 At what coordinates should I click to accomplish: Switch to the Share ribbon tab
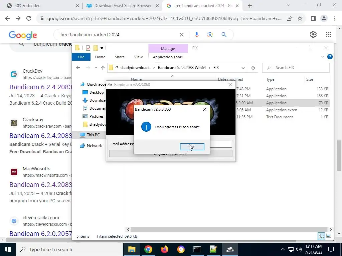(x=120, y=57)
